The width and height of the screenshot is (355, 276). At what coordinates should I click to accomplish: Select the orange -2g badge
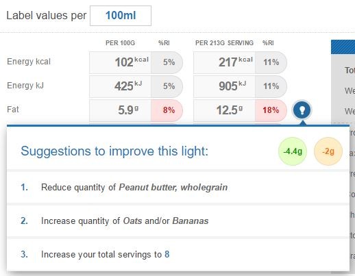click(328, 151)
